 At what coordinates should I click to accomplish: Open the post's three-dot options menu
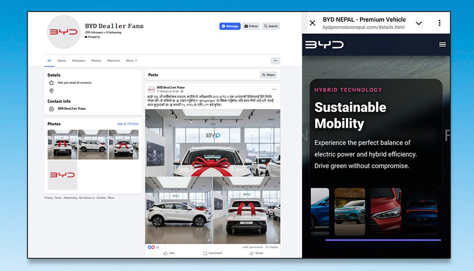(x=274, y=89)
